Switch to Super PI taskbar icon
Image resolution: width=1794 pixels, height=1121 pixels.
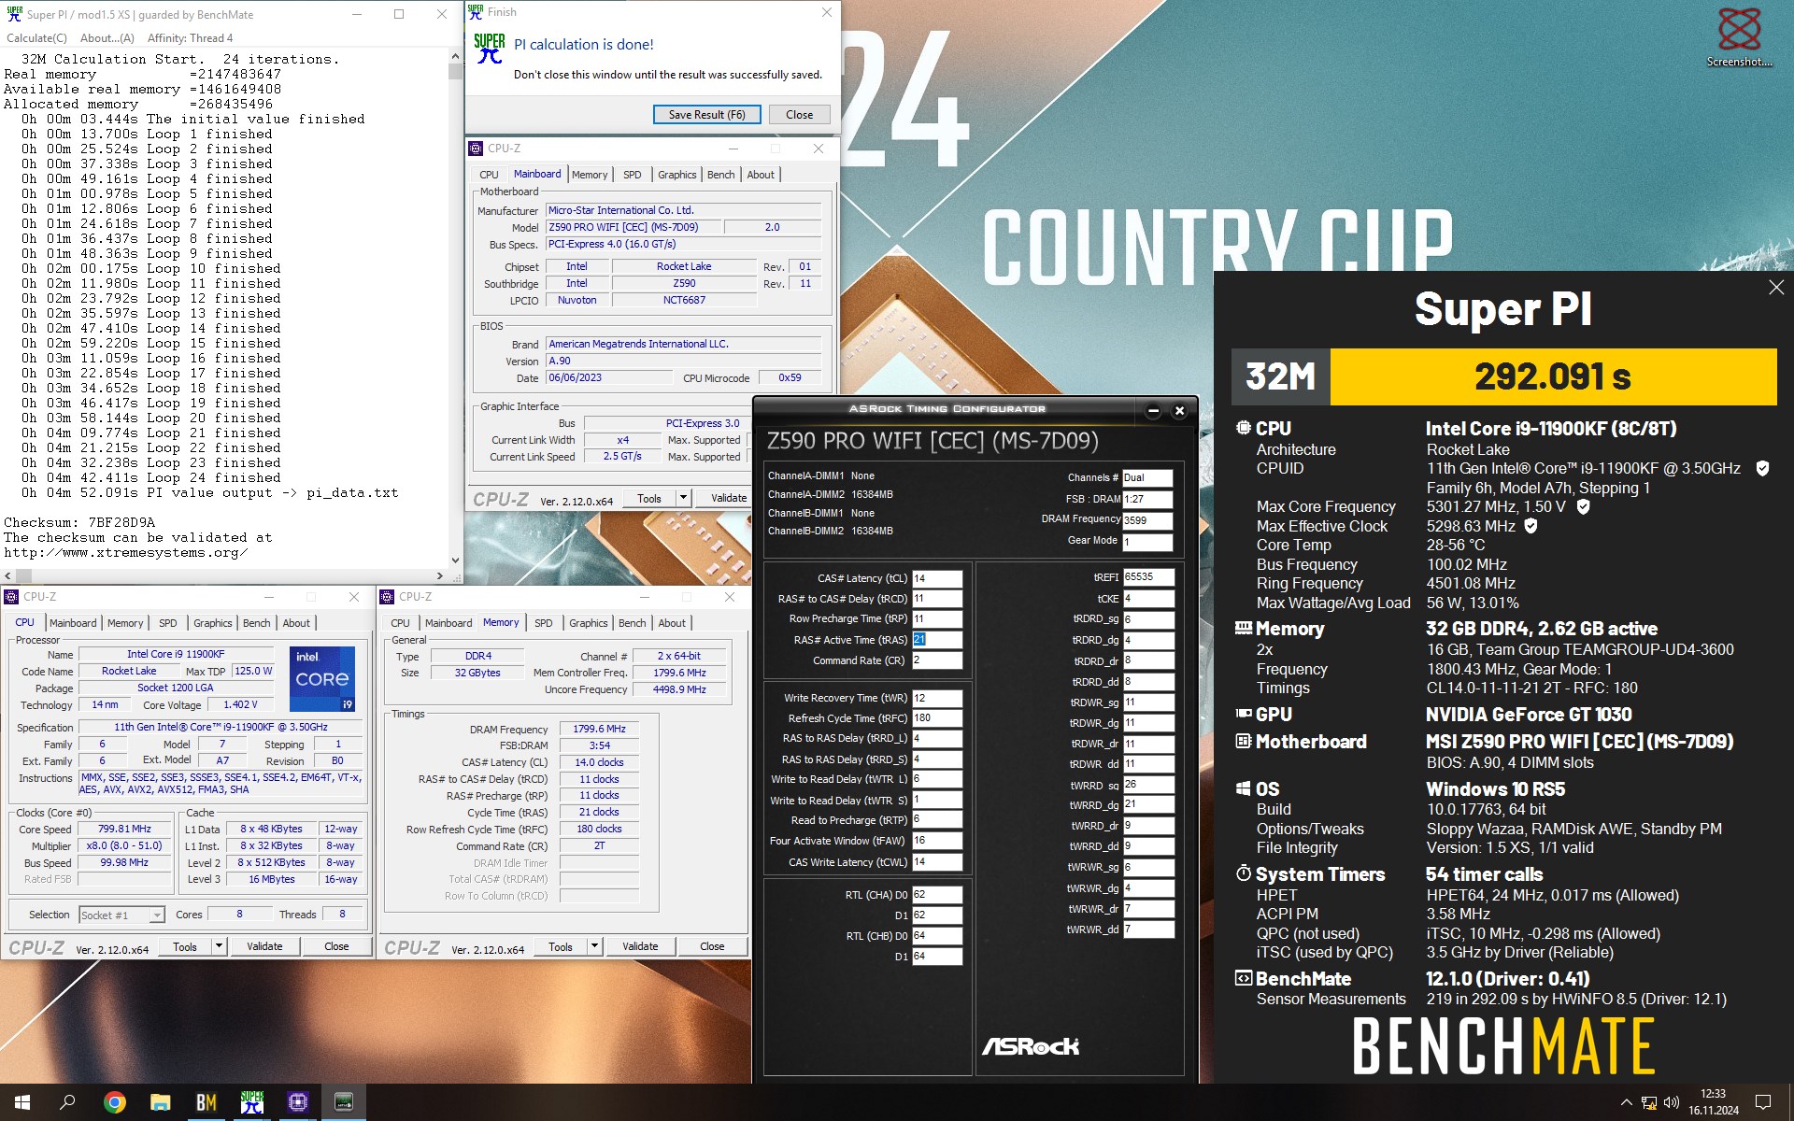click(252, 1102)
